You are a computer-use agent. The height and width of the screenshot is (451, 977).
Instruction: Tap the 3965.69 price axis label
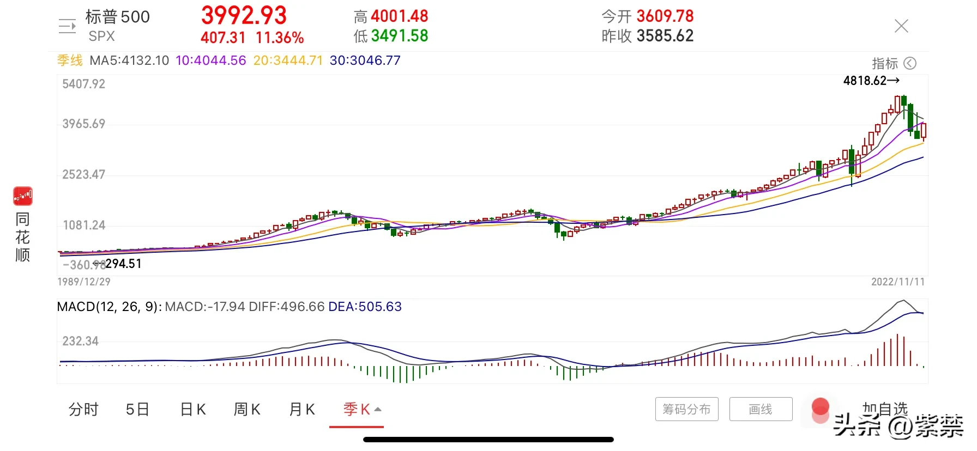(x=83, y=124)
